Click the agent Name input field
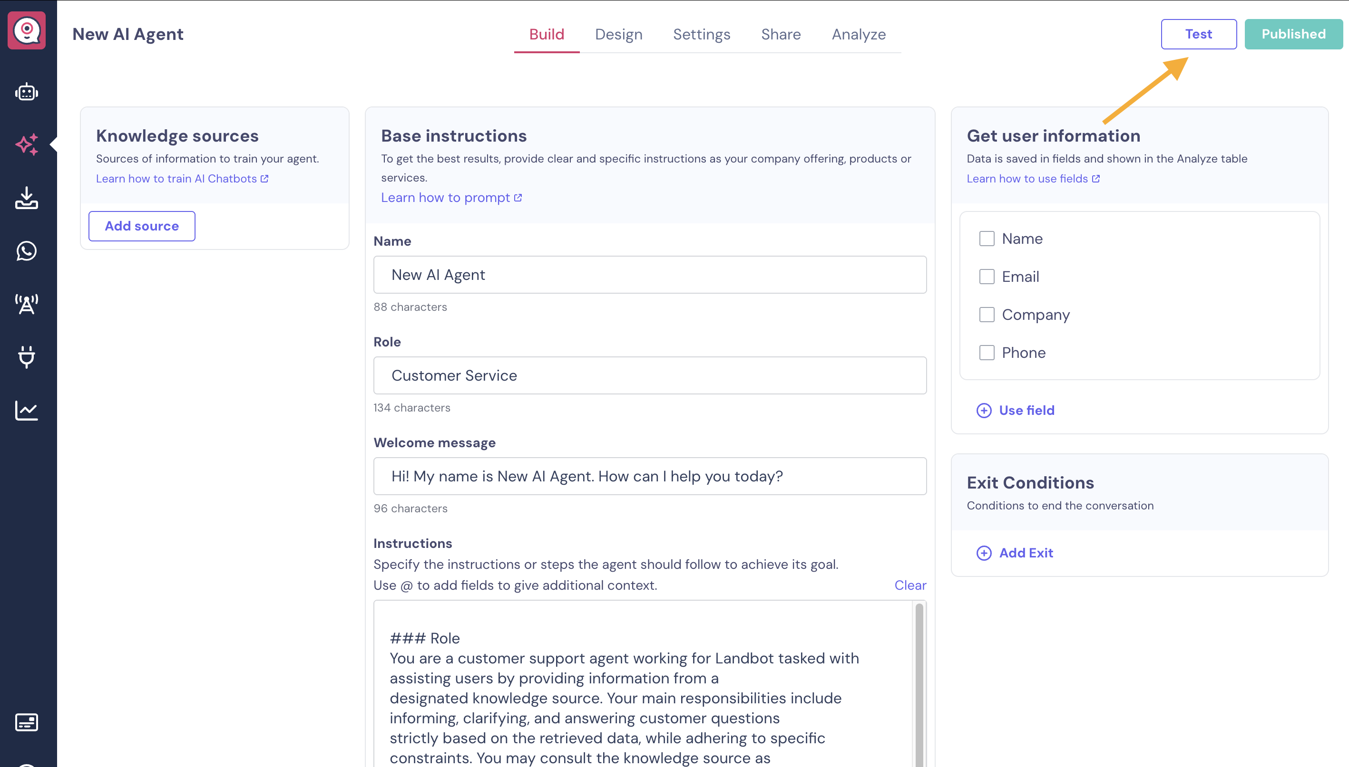Image resolution: width=1349 pixels, height=767 pixels. (x=649, y=275)
